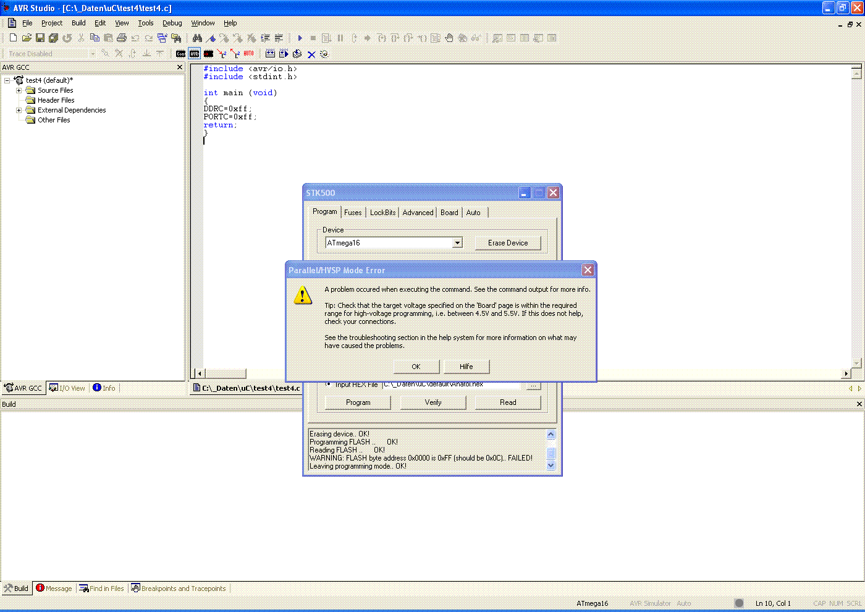This screenshot has height=612, width=865.
Task: Click the Cut scissors icon
Action: tap(81, 38)
